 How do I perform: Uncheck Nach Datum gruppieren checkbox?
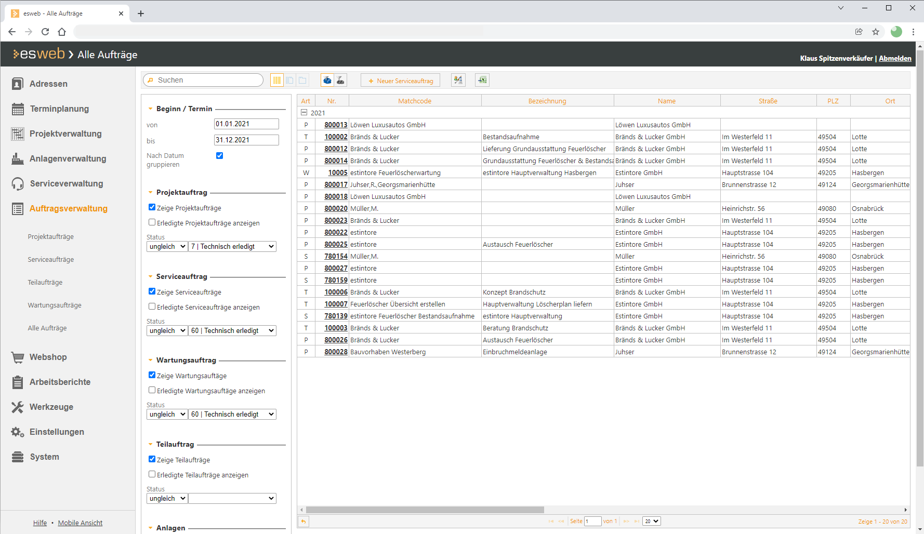pyautogui.click(x=219, y=155)
